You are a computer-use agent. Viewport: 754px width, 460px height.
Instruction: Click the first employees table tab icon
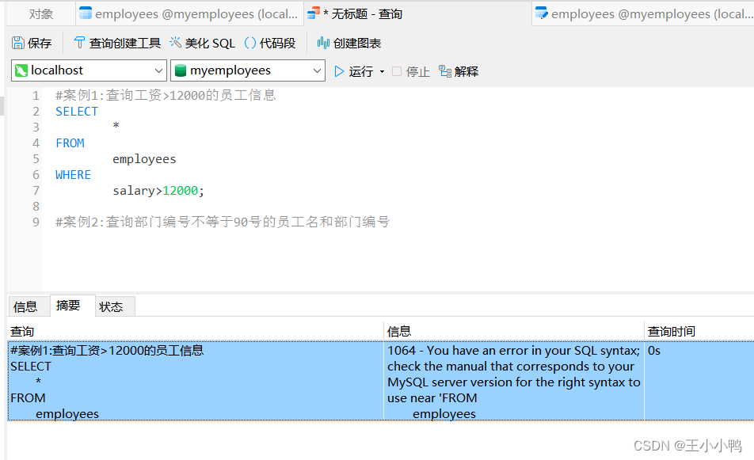click(85, 13)
